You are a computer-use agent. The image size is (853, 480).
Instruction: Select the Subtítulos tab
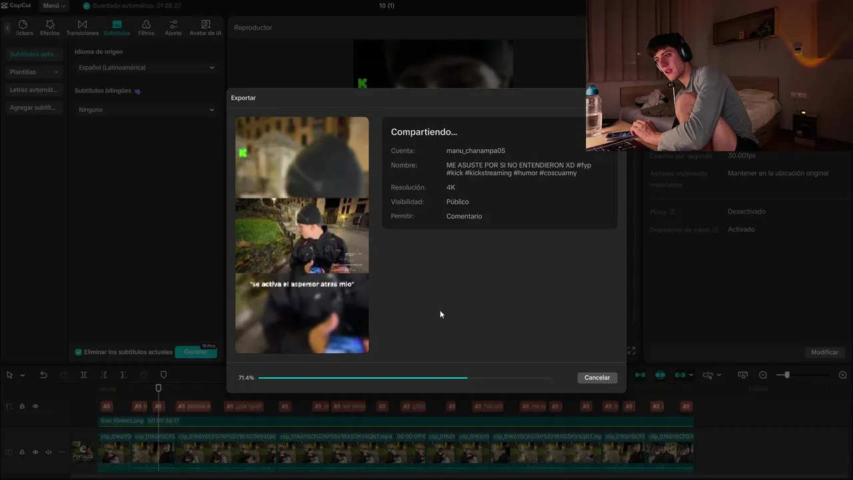click(x=117, y=27)
